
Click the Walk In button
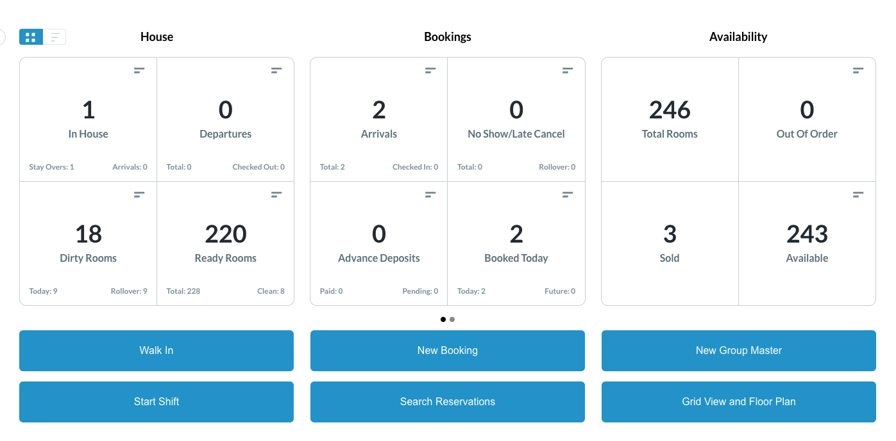(156, 351)
